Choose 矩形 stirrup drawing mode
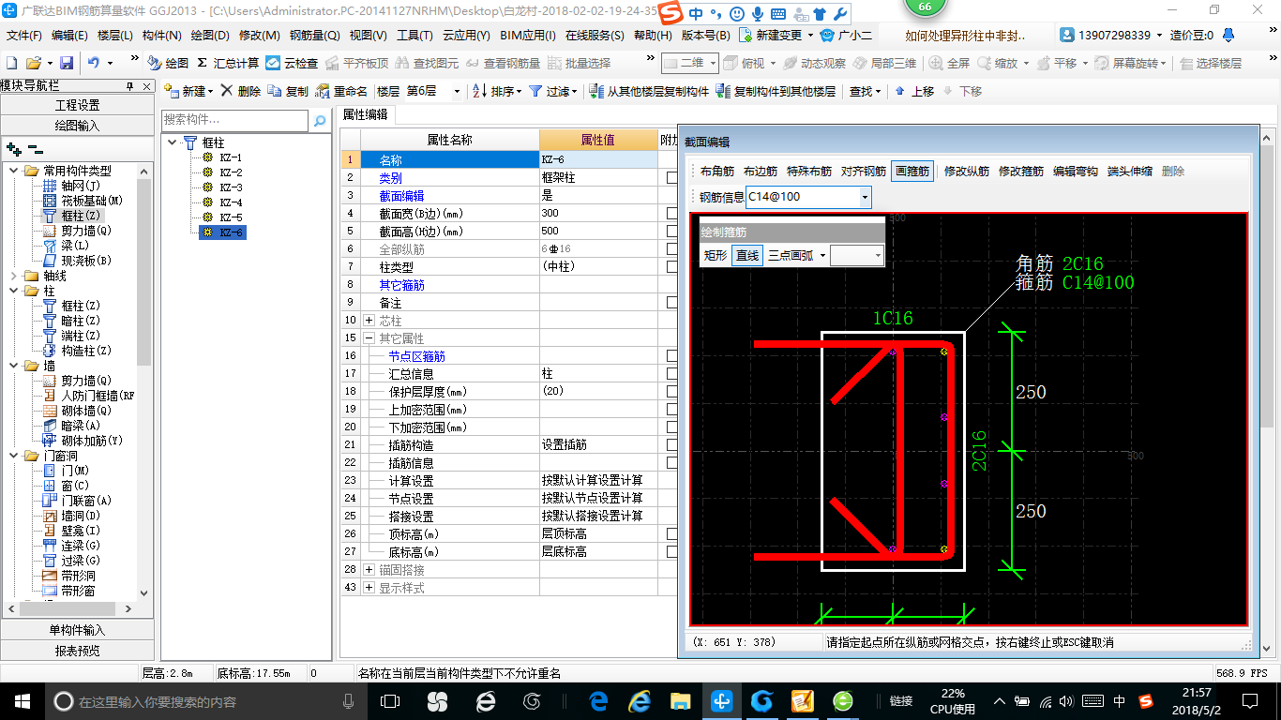Viewport: 1281px width, 720px height. click(x=716, y=255)
